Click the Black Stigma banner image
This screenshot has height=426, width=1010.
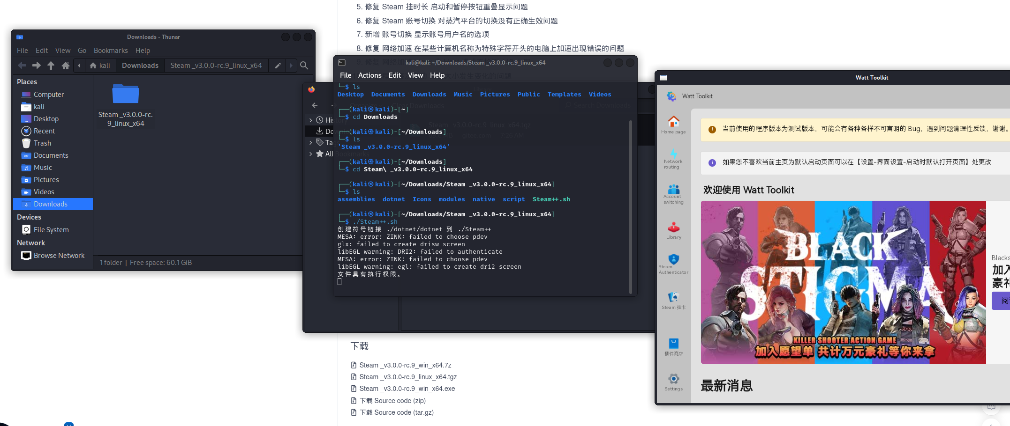click(x=843, y=282)
